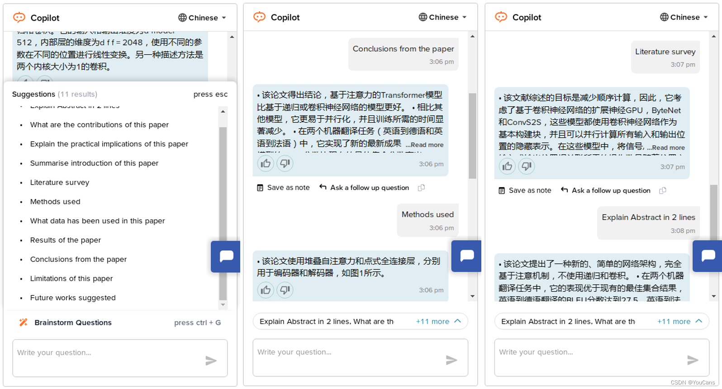Click the Brainstorm Questions magic wand icon
The width and height of the screenshot is (722, 389).
pos(24,323)
